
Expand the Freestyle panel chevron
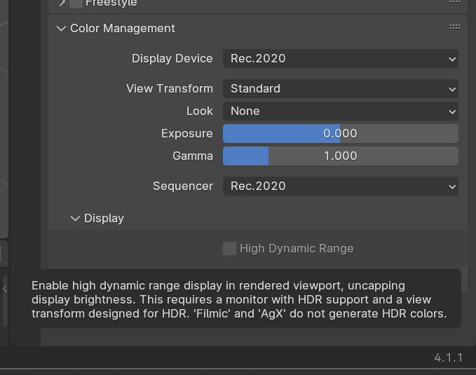click(x=62, y=4)
